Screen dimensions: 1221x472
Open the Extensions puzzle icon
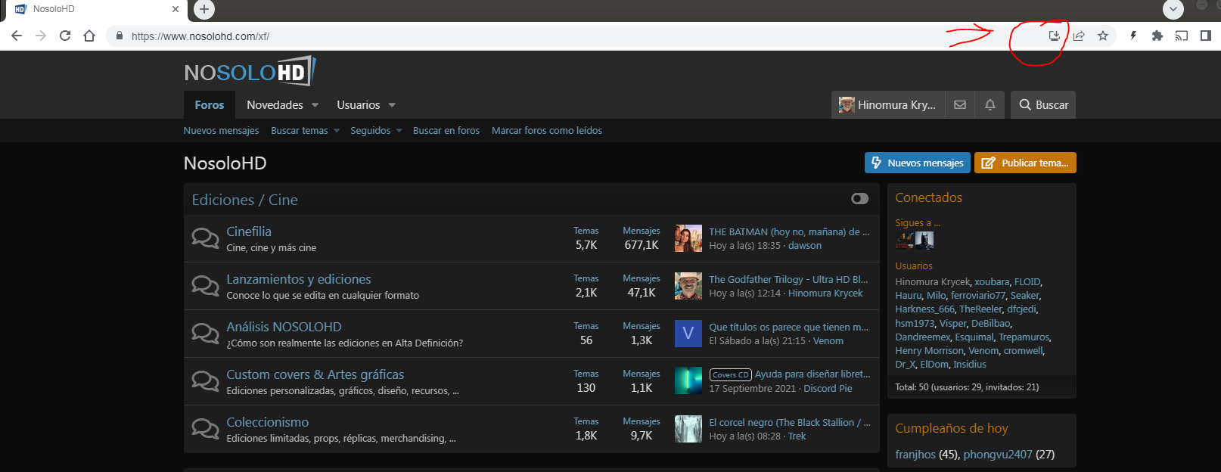click(1157, 36)
